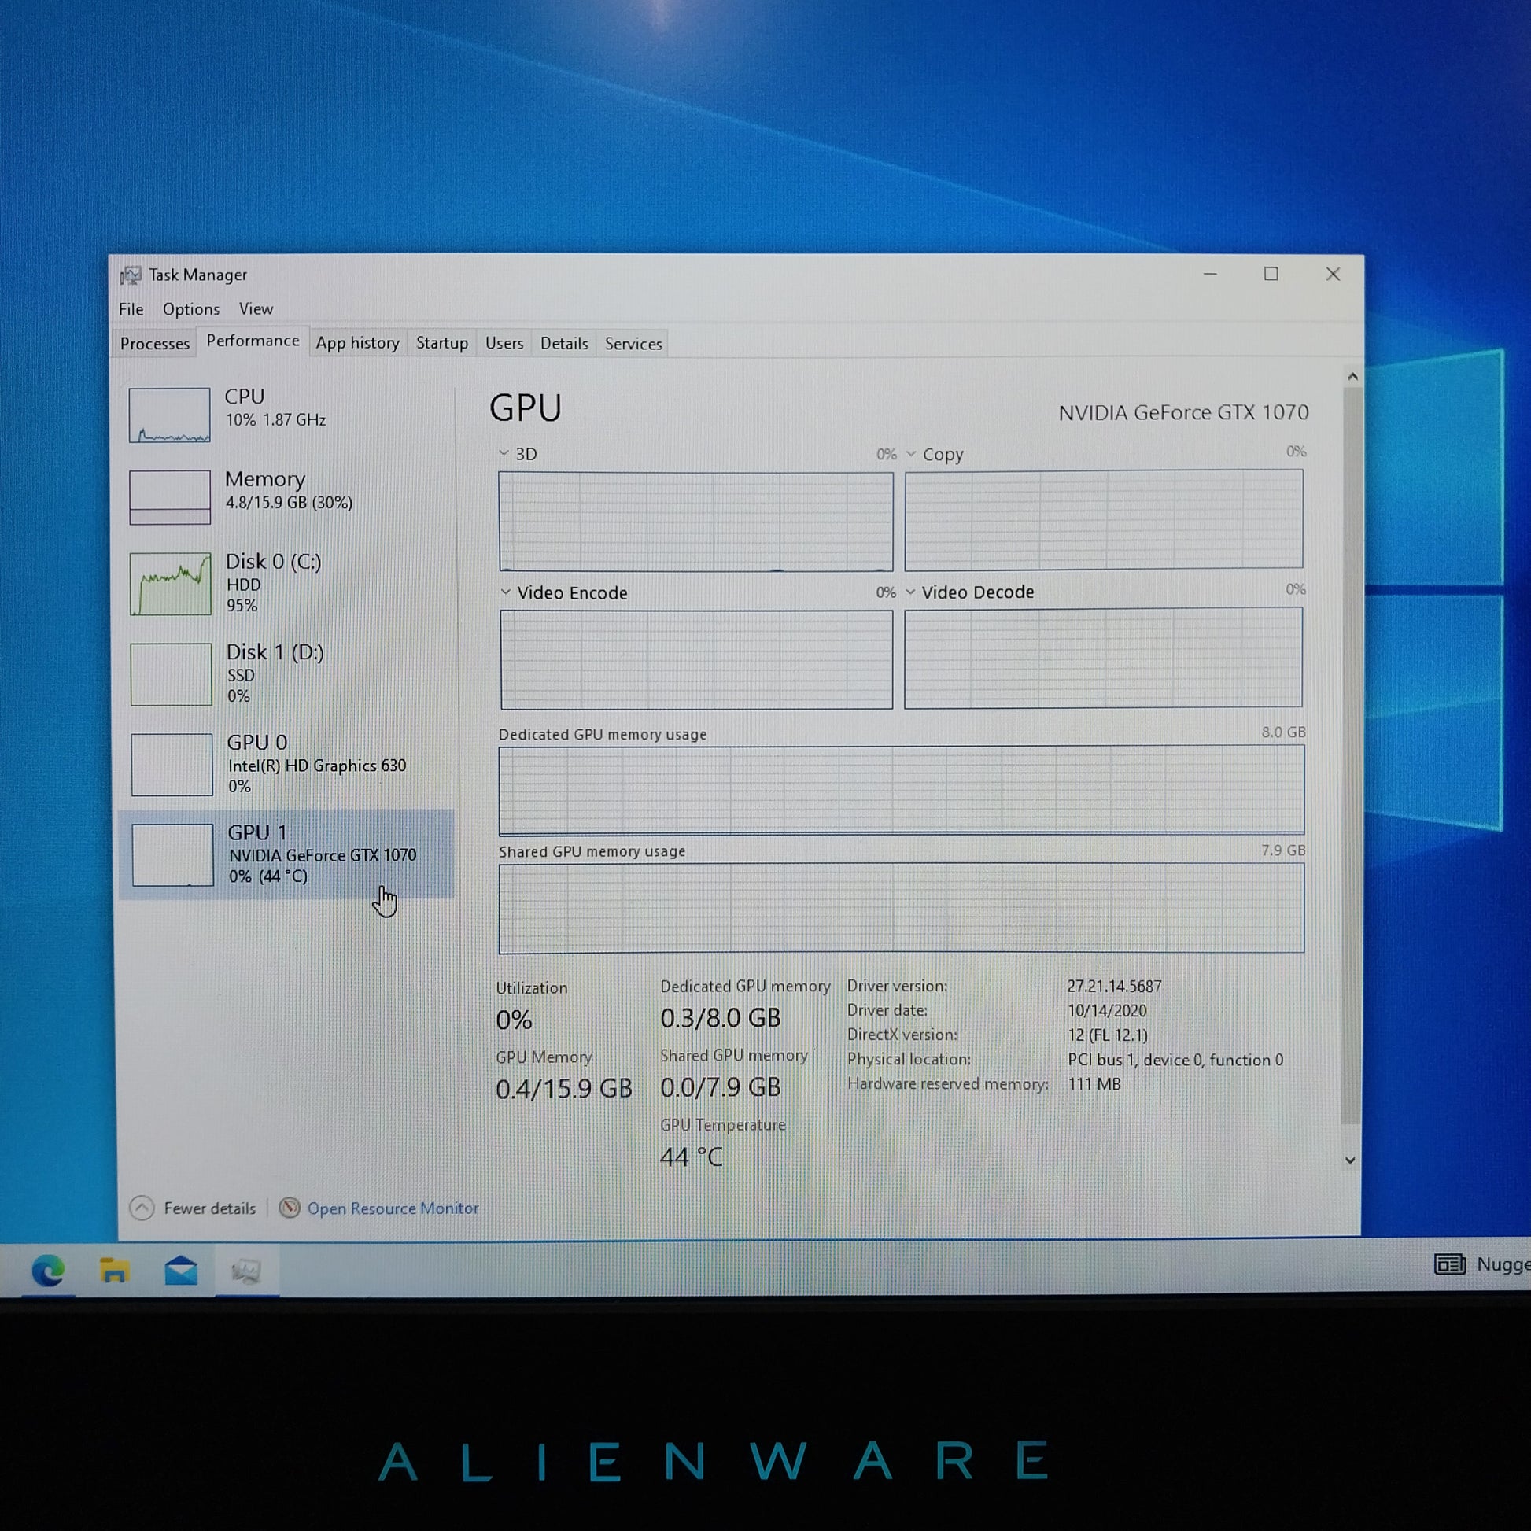Click the vertical scrollbar thumb

click(x=1351, y=754)
